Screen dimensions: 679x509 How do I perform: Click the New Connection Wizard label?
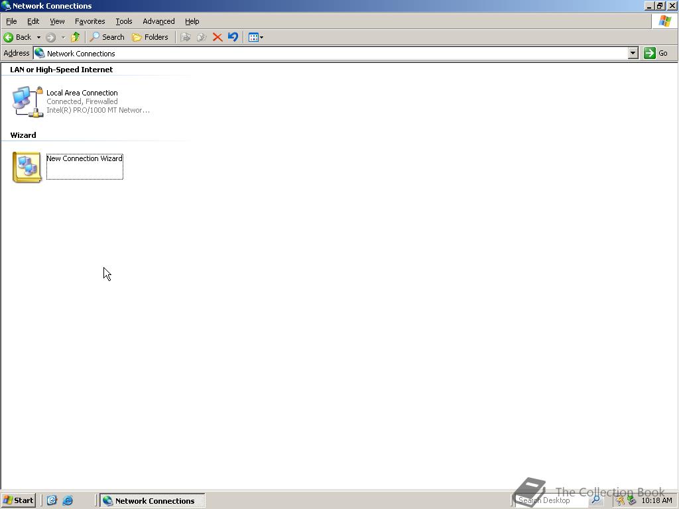84,158
